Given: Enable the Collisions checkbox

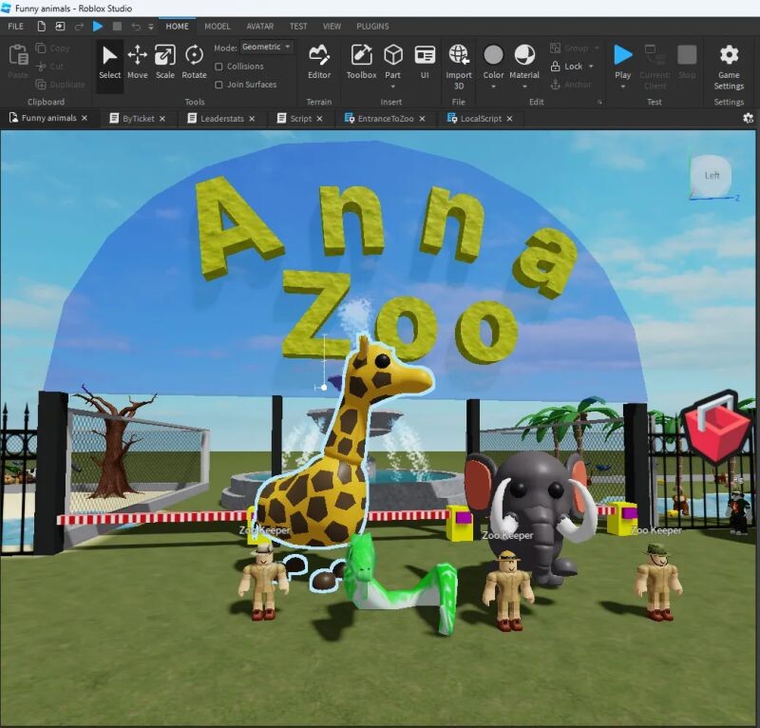Looking at the screenshot, I should 219,67.
